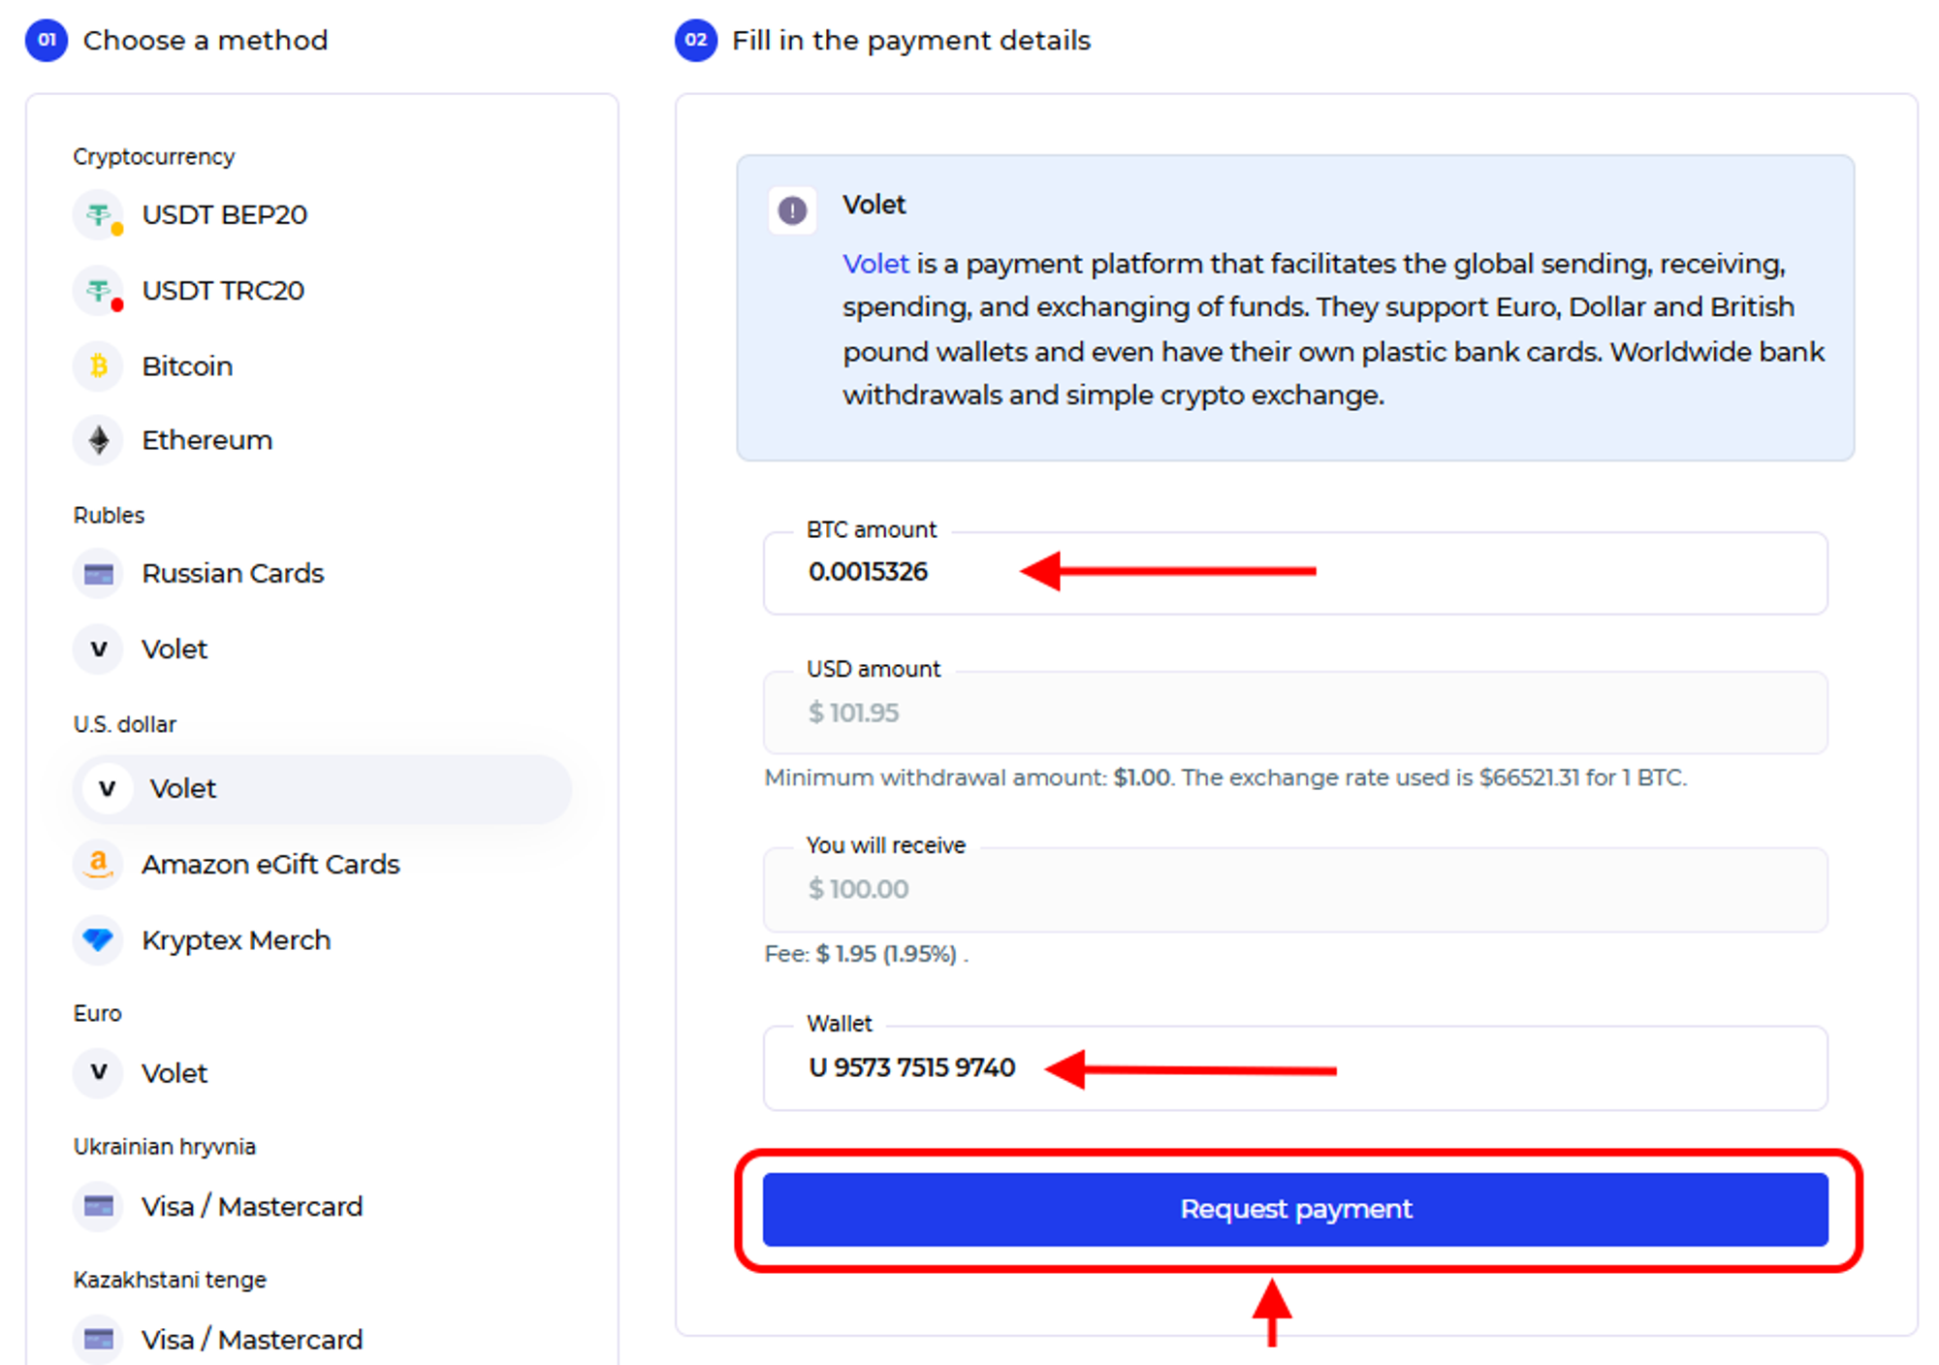Click the Ukrainian hryvnia section heading
1939x1365 pixels.
pyautogui.click(x=165, y=1146)
